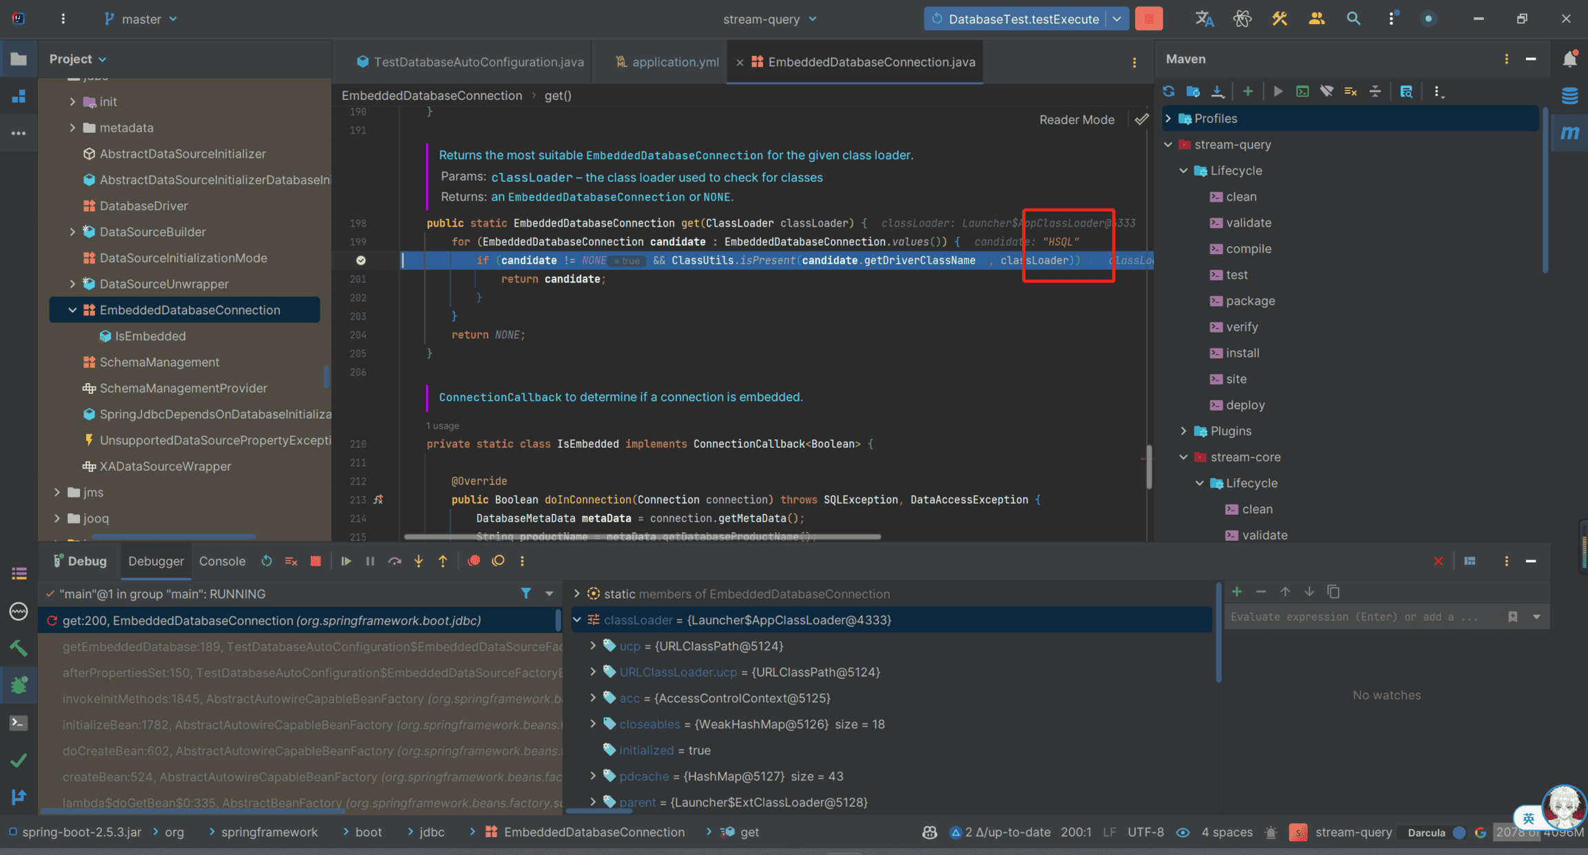Viewport: 1588px width, 855px height.
Task: Click the Reader Mode label
Action: [1077, 120]
